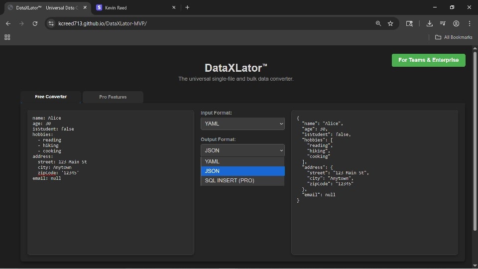This screenshot has height=269, width=478.
Task: Collapse the Output Format JSON dropdown
Action: (242, 150)
